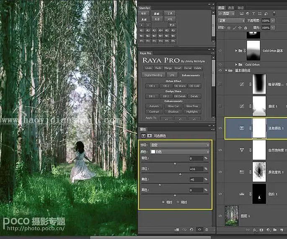Hide the 自然饱和度 2 layer
The height and width of the screenshot is (239, 287).
point(220,150)
